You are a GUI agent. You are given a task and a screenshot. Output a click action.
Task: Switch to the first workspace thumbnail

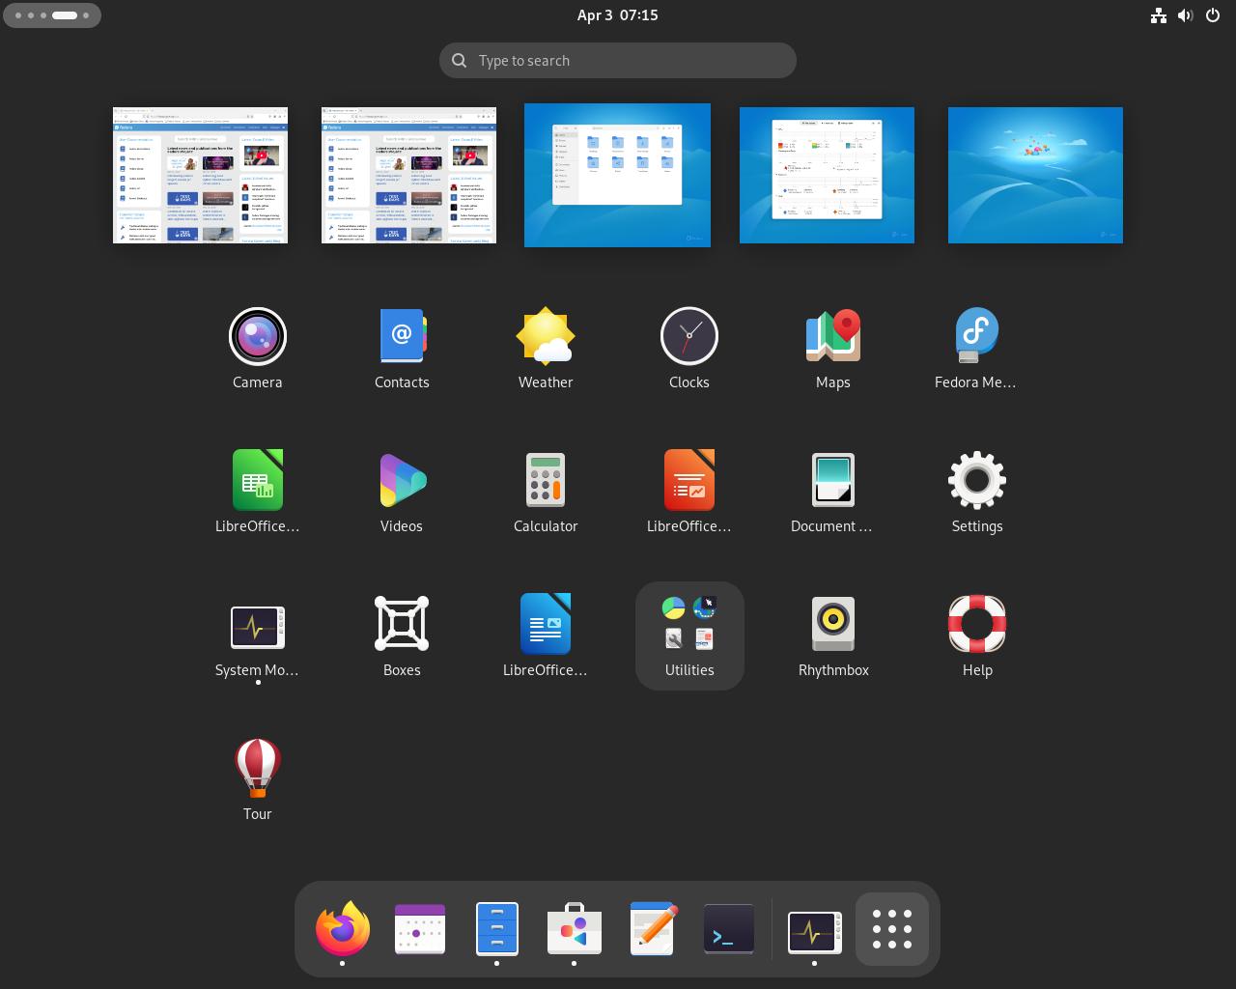tap(200, 175)
